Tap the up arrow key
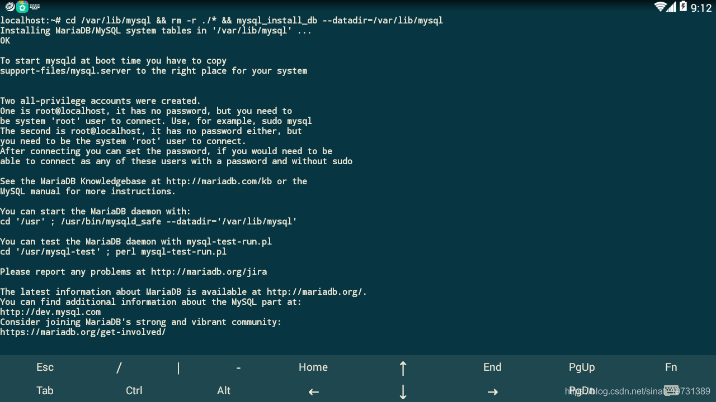 click(x=403, y=367)
